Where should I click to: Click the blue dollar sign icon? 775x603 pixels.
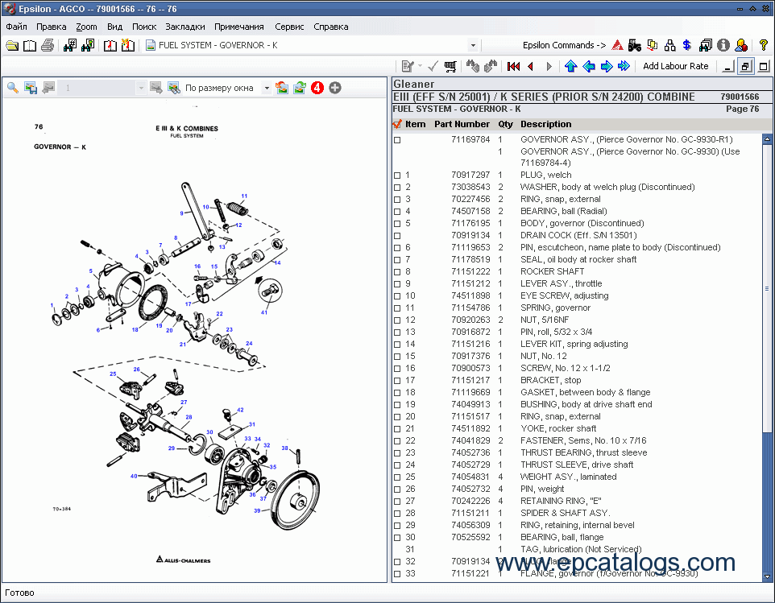[x=686, y=46]
